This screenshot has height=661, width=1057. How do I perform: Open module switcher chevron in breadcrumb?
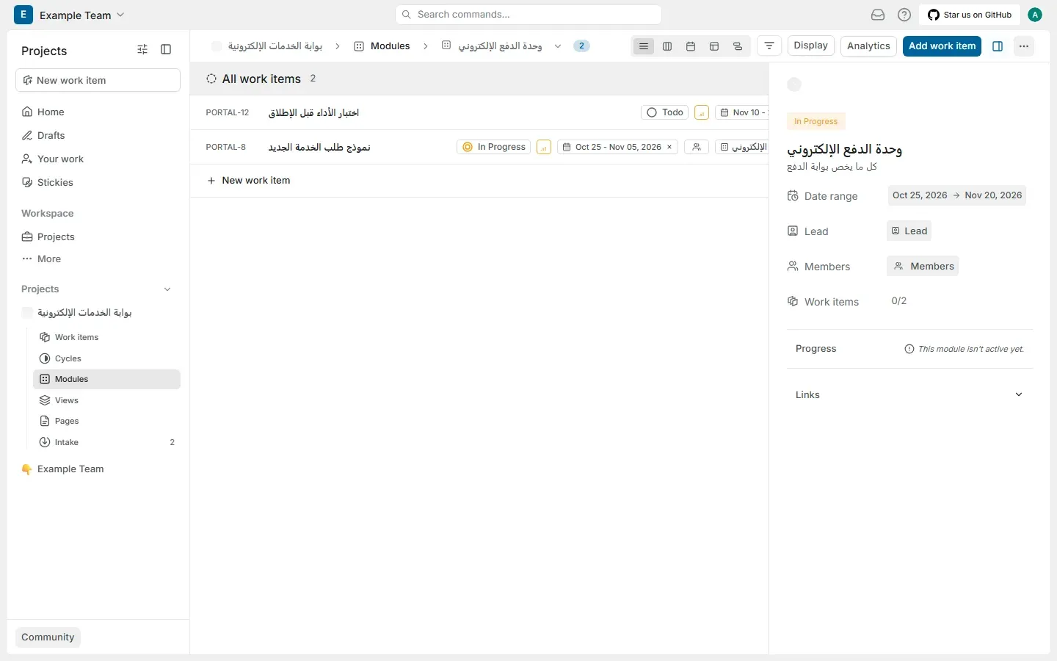tap(558, 46)
